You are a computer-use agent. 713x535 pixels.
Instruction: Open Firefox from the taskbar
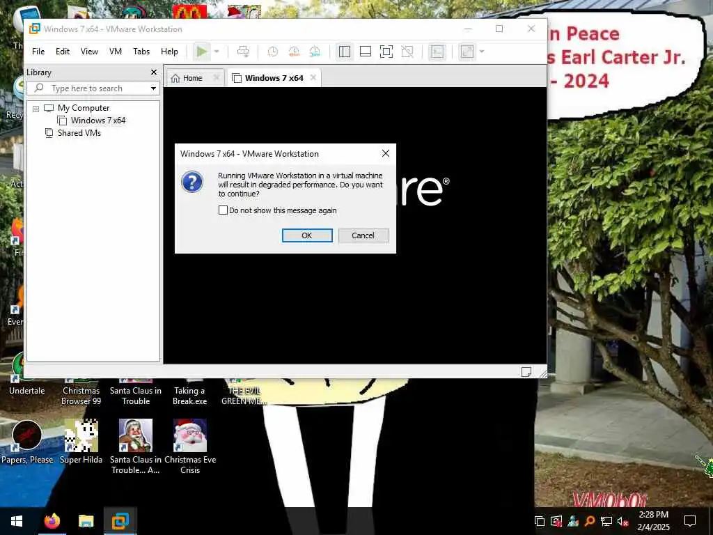(x=52, y=521)
